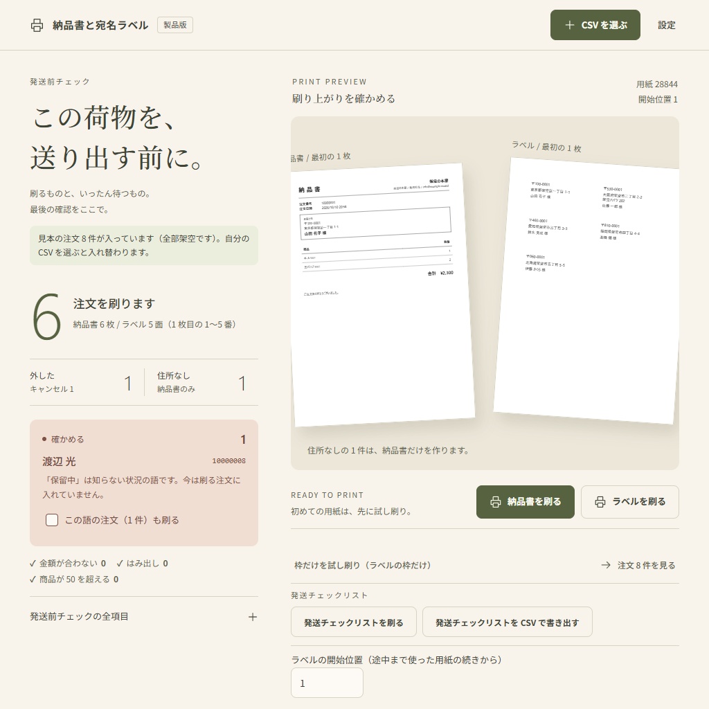The image size is (709, 709).
Task: Click 開始位置 1 text
Action: [658, 100]
